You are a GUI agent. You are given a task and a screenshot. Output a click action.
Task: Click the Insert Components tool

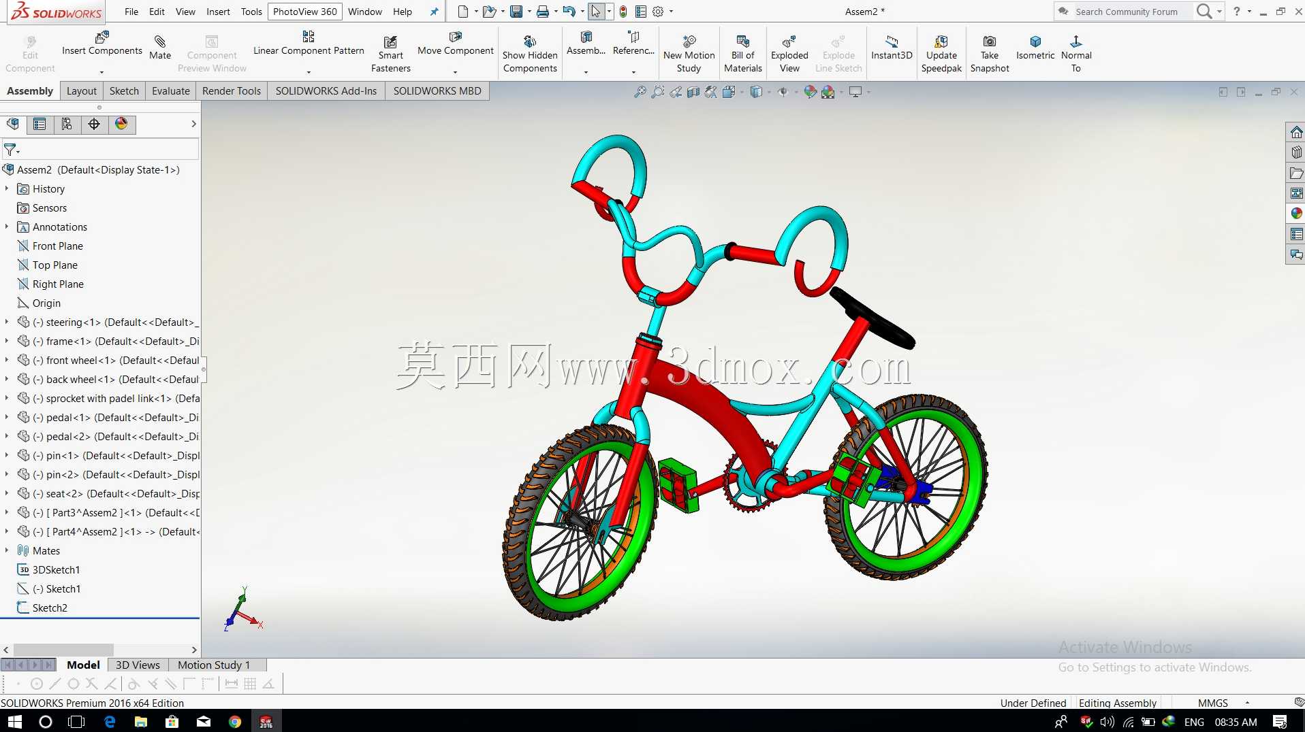102,44
